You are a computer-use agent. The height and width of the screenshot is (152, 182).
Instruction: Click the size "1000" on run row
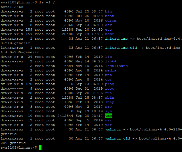(69, 93)
